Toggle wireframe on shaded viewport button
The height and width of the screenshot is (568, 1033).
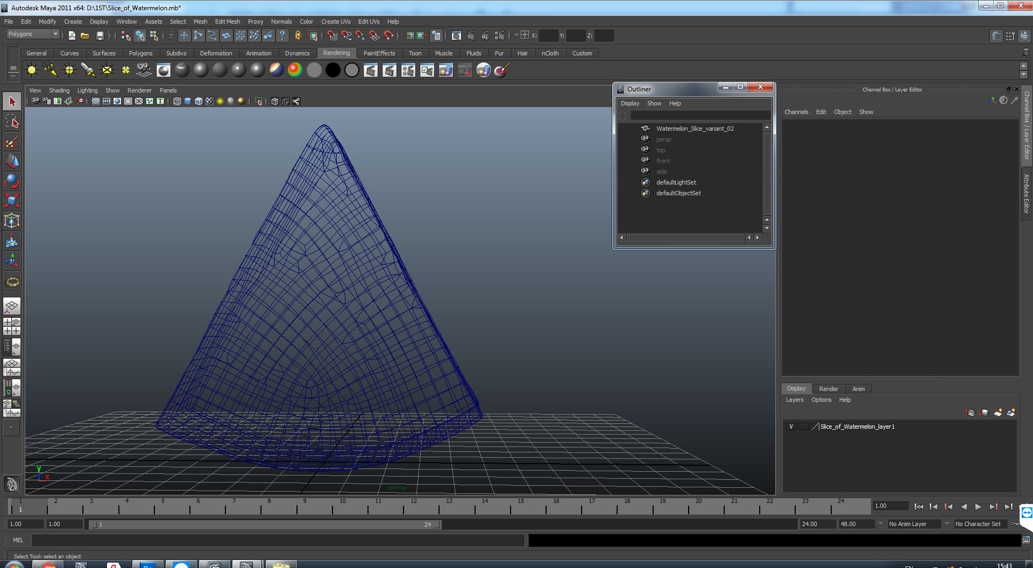point(198,101)
